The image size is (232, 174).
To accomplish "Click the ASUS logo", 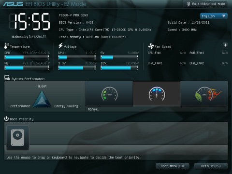I will [x=13, y=4].
